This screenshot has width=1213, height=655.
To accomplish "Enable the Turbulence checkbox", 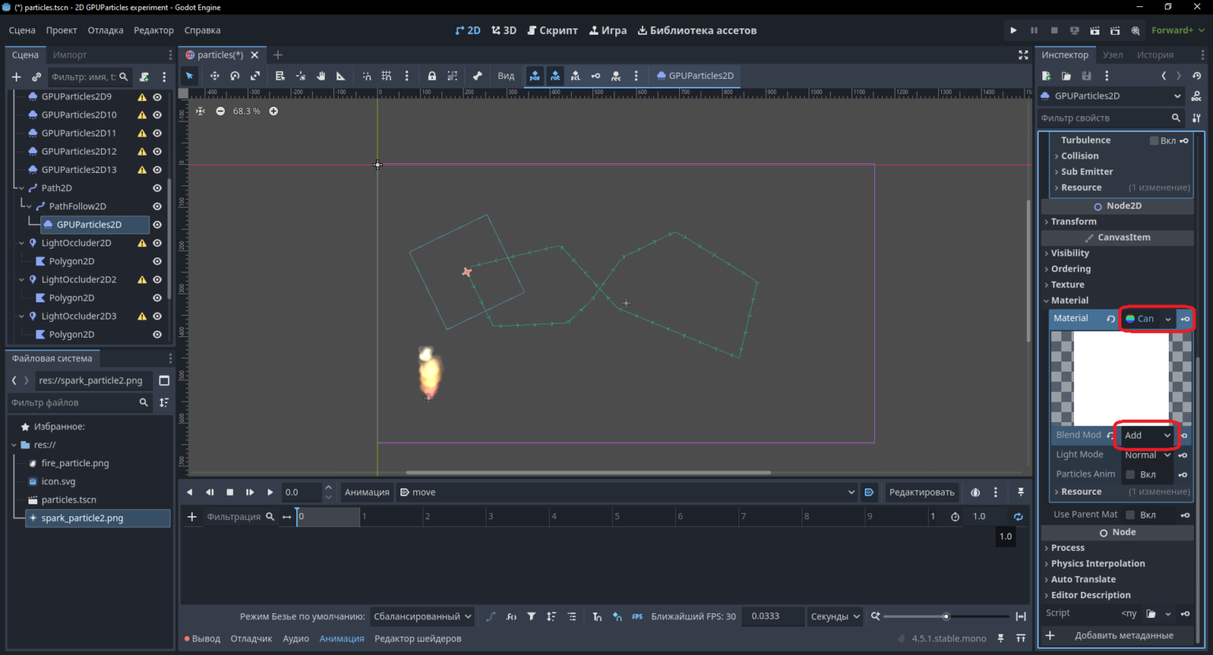I will 1154,140.
